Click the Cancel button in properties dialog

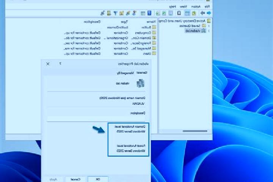75,179
